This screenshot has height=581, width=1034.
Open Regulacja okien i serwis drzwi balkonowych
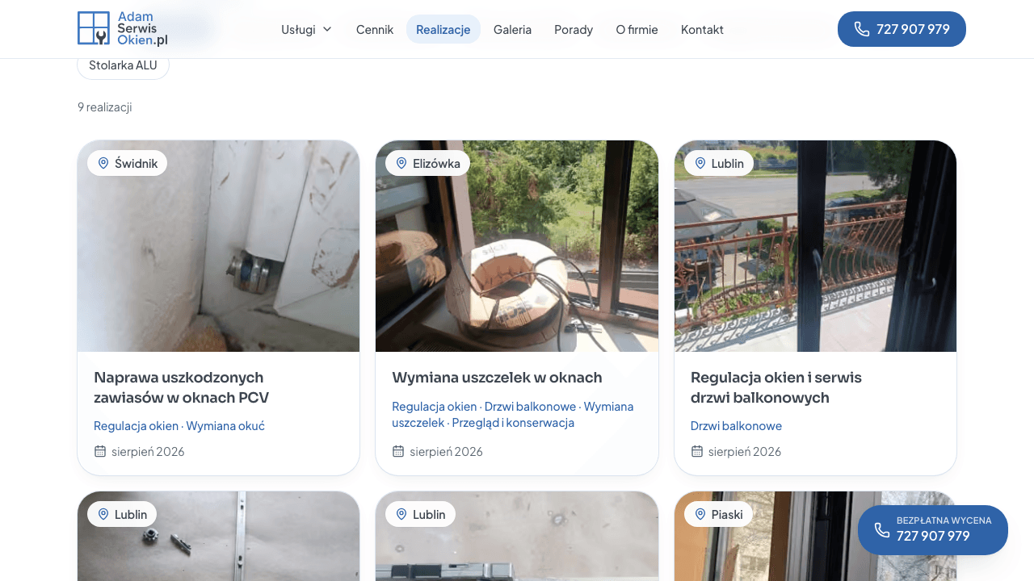coord(776,387)
